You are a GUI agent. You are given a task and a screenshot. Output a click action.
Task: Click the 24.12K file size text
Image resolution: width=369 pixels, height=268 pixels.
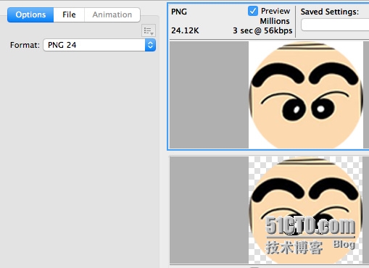185,30
